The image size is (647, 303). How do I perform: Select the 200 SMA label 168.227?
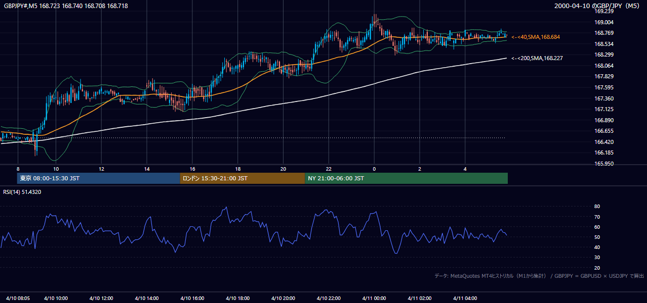tap(537, 58)
